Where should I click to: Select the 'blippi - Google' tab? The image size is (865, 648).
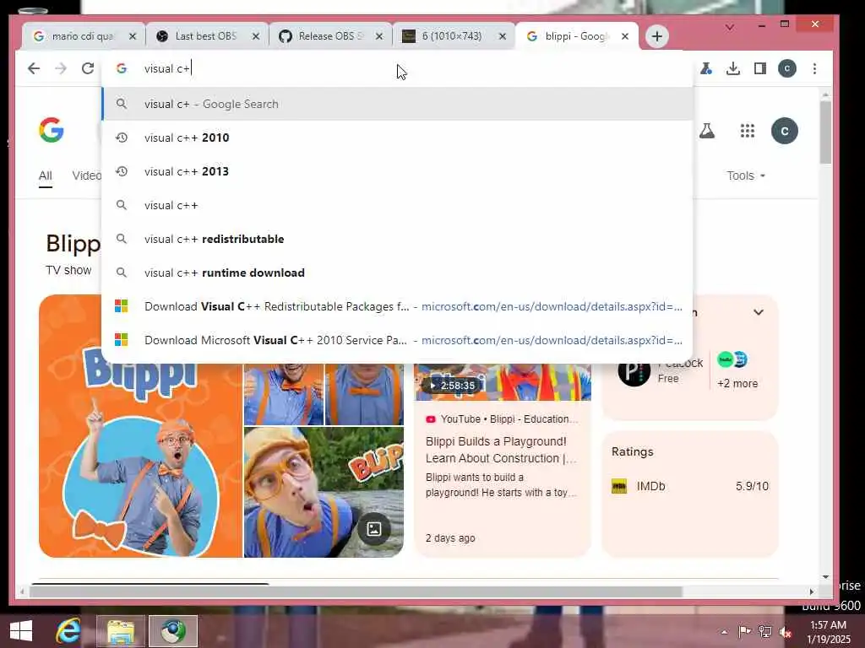click(x=576, y=36)
